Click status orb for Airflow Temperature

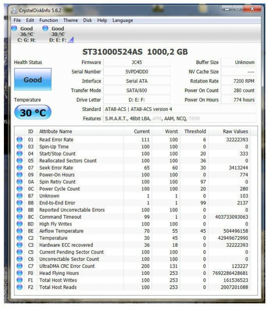(20, 231)
